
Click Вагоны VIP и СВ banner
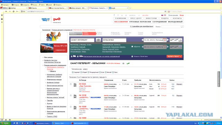(54, 48)
